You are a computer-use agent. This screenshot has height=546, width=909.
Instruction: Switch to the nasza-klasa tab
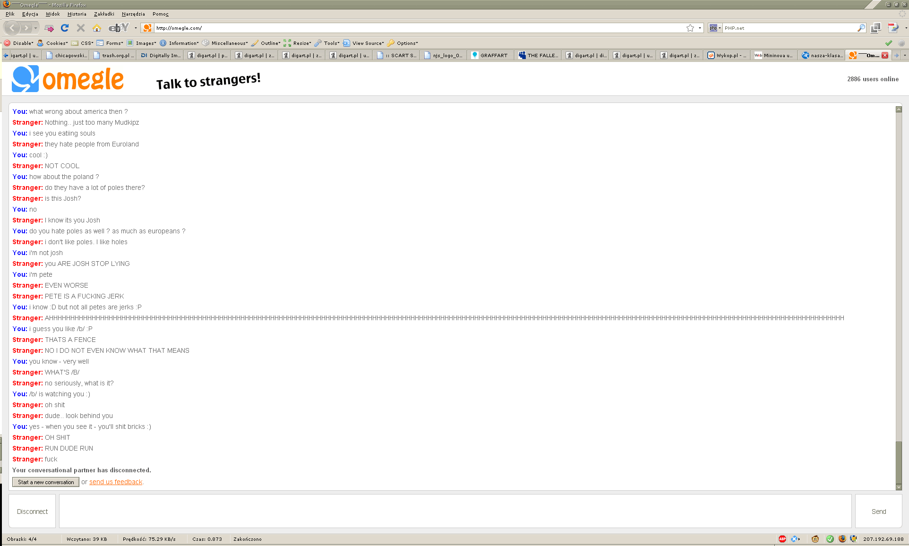click(x=822, y=55)
